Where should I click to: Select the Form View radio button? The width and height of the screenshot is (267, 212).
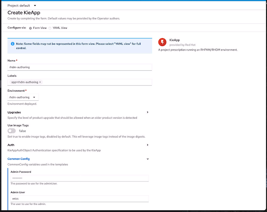(x=30, y=28)
